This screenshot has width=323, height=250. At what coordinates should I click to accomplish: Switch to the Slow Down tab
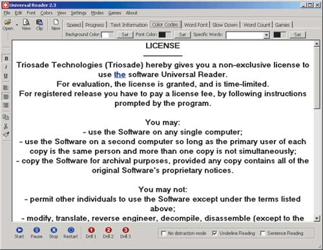coord(225,25)
